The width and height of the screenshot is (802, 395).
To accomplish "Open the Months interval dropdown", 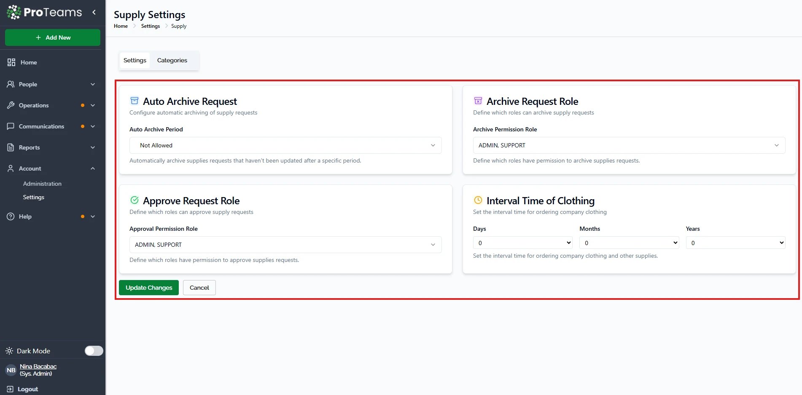I will [x=629, y=243].
